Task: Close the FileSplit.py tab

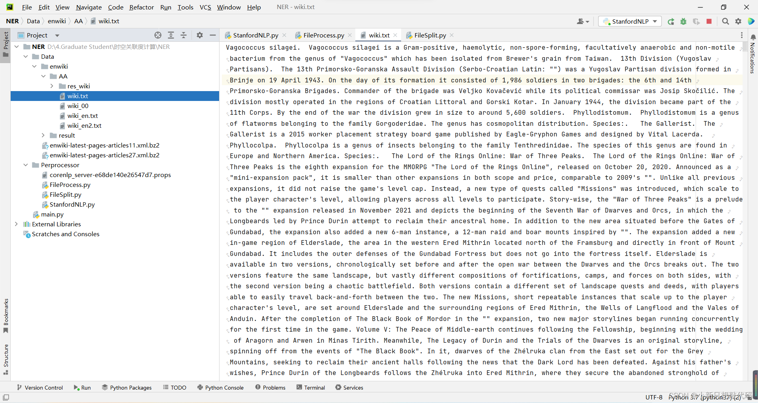Action: (x=452, y=35)
